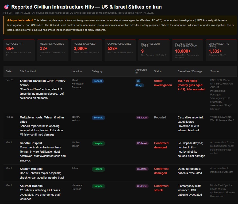Viewport: 238px width, 204px height.
Task: Click the Category column header
Action: [x=97, y=71]
